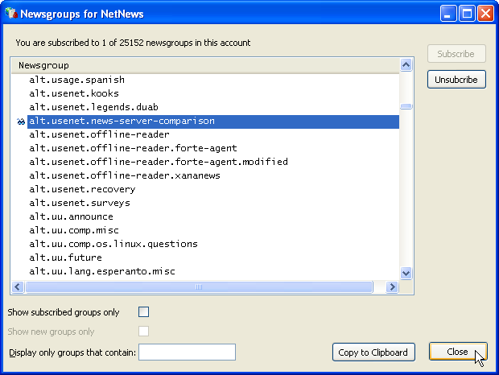Screen dimensions: 499x375
Task: Close the dialog with Close button
Action: pos(457,352)
